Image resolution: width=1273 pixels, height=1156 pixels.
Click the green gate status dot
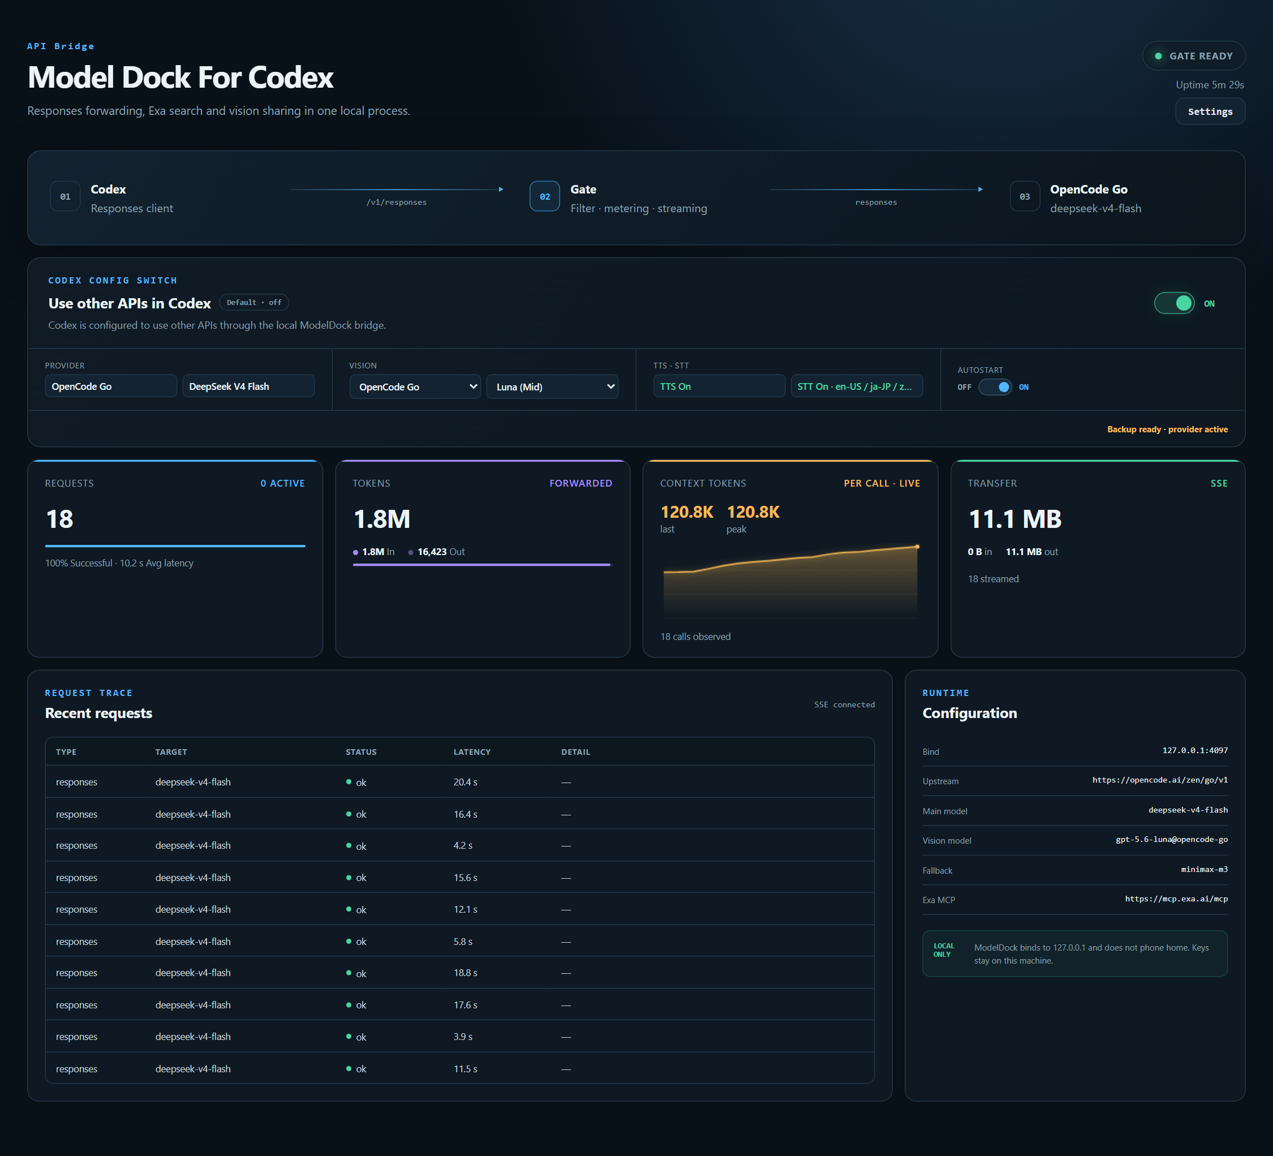pyautogui.click(x=1158, y=56)
